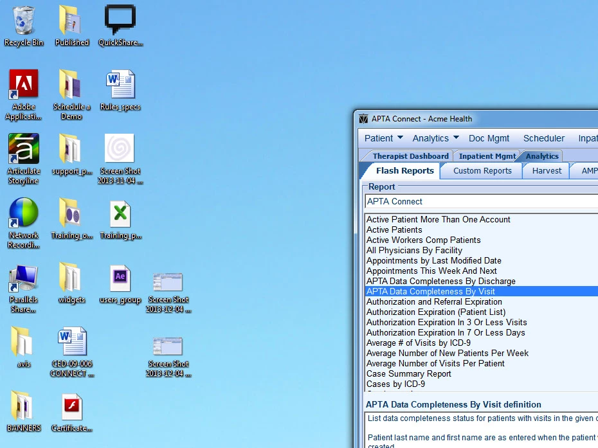Open the Training_p... Excel file icon
This screenshot has width=598, height=448.
coord(120,213)
